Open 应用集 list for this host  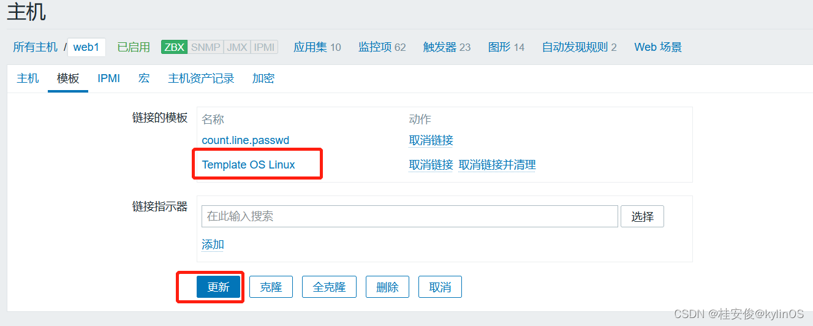click(x=317, y=47)
